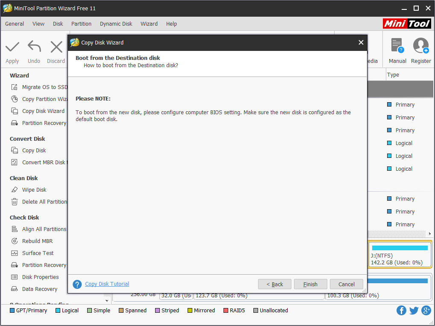The height and width of the screenshot is (326, 435).
Task: Open the View menu
Action: (38, 24)
